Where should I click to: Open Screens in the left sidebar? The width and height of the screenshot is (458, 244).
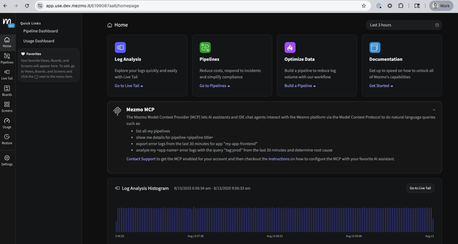tap(7, 107)
